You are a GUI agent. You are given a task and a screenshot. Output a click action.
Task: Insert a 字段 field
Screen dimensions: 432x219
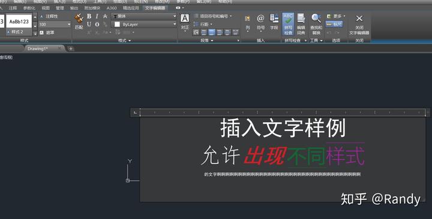pyautogui.click(x=274, y=22)
